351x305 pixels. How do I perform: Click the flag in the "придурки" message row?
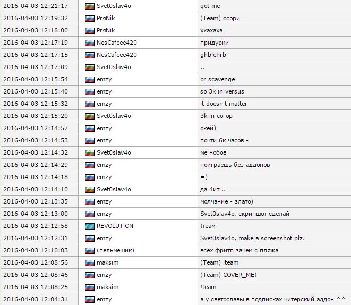pos(89,43)
